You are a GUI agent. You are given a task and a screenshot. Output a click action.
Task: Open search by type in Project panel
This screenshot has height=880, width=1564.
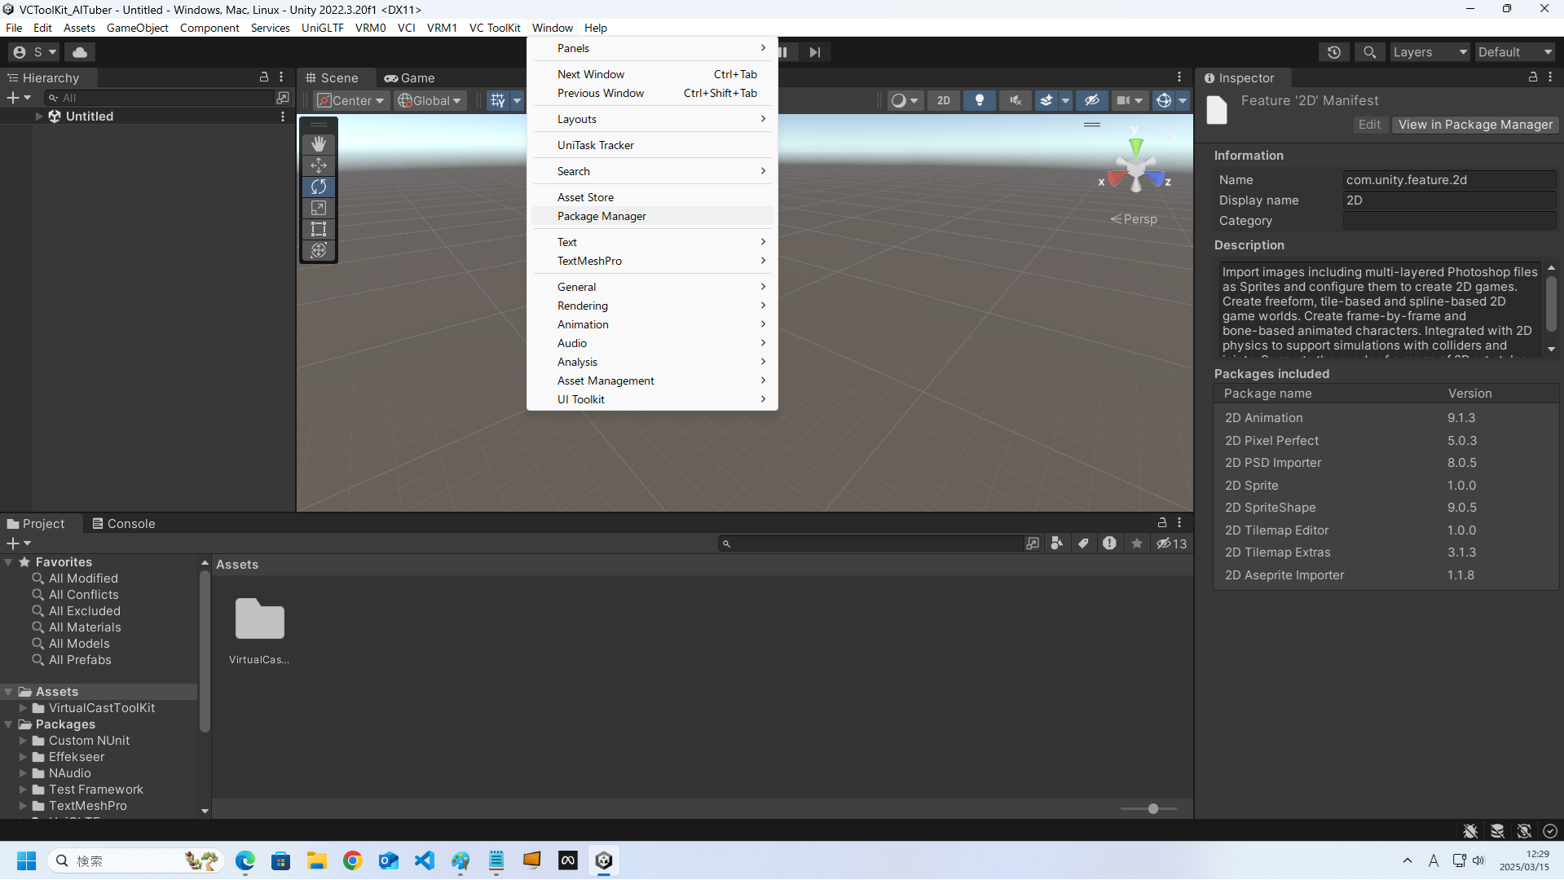click(1057, 543)
